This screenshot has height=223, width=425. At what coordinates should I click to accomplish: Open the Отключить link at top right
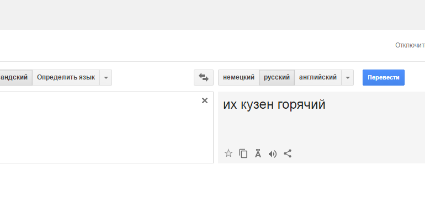[x=410, y=45]
